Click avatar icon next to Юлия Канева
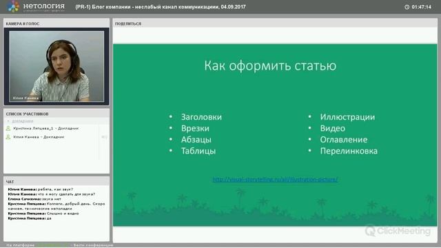 click(x=8, y=137)
